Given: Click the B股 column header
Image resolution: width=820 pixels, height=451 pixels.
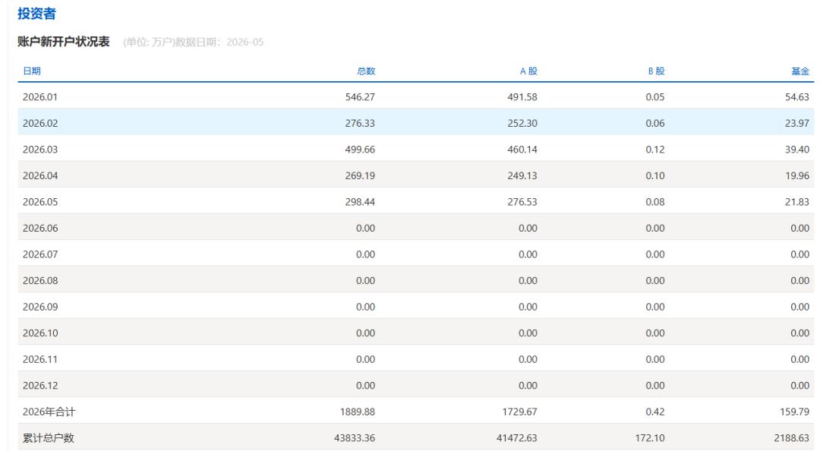Looking at the screenshot, I should (x=656, y=71).
